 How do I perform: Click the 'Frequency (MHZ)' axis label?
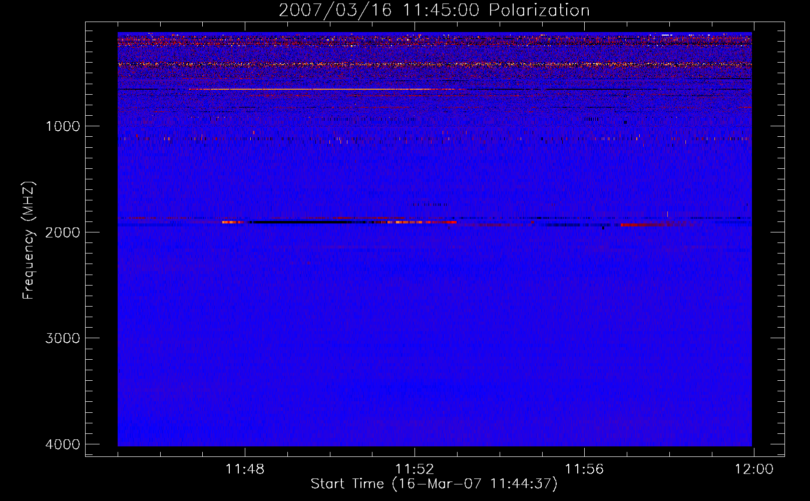[29, 240]
